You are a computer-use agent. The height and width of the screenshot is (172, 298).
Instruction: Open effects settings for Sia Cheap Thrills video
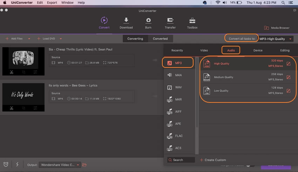point(35,72)
